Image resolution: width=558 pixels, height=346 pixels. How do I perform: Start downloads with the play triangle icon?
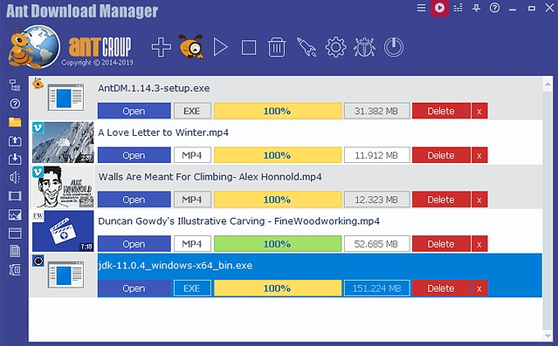(x=220, y=47)
